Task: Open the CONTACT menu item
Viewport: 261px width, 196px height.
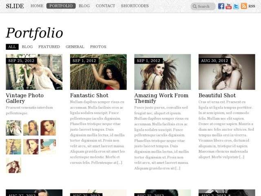Action: point(105,6)
